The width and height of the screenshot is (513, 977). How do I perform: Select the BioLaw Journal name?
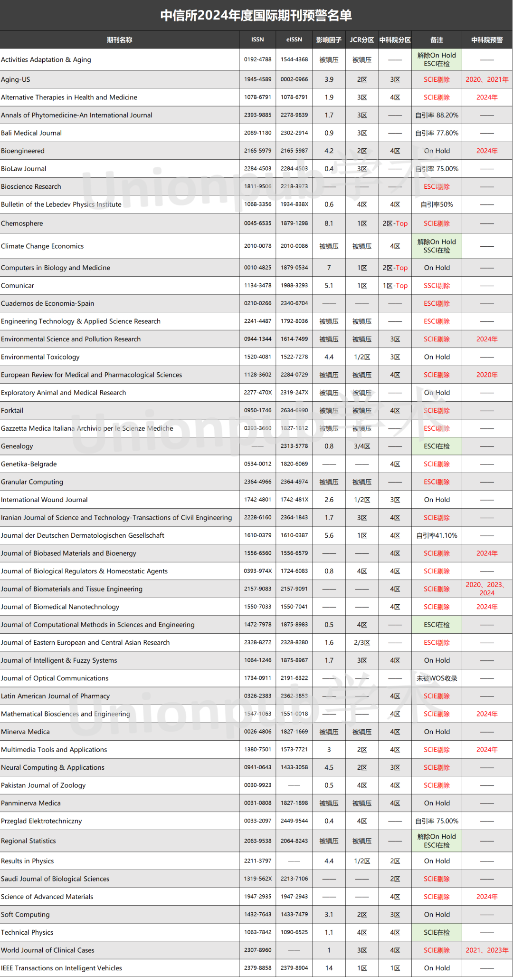[x=24, y=169]
